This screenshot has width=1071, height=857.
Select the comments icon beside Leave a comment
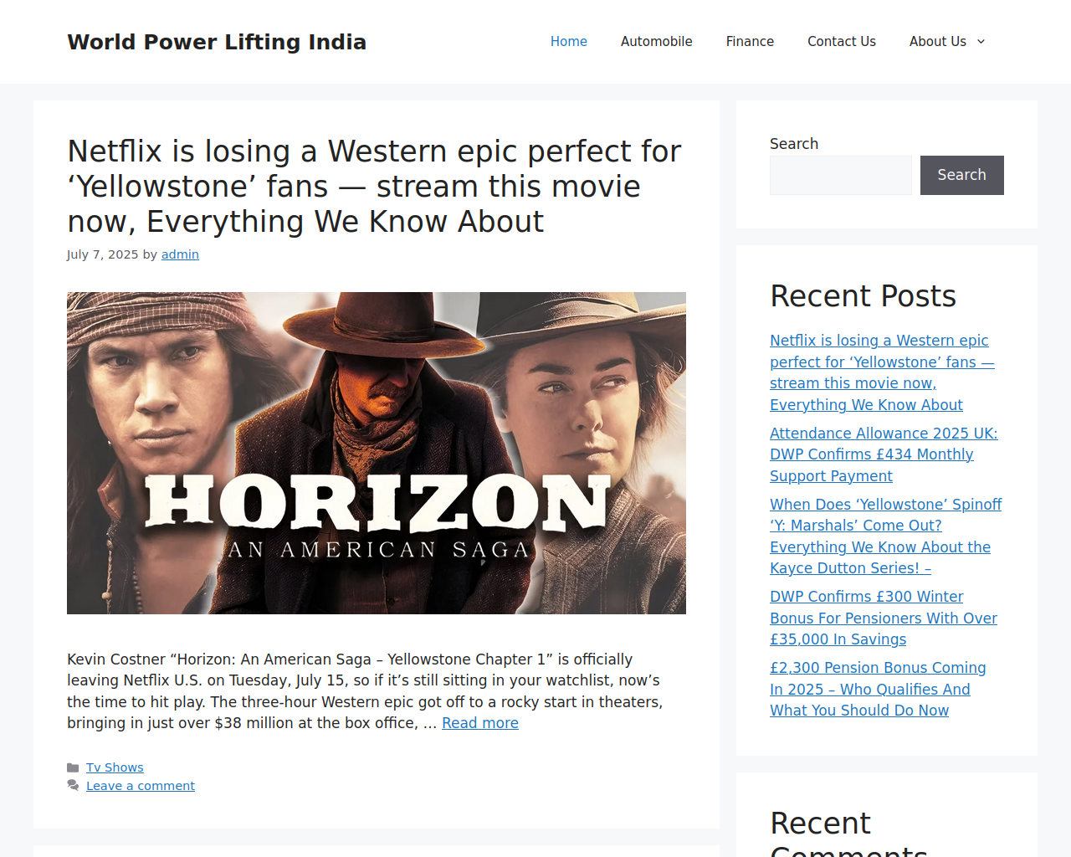[x=73, y=786]
